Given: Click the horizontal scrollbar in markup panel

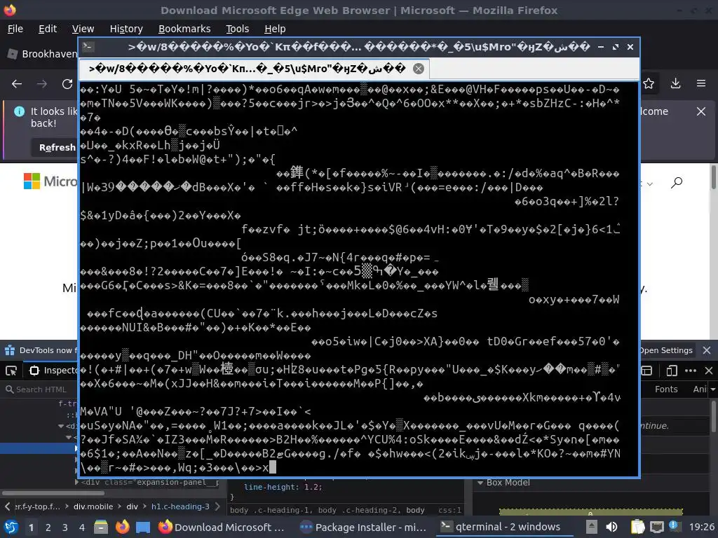Looking at the screenshot, I should pyautogui.click(x=53, y=493).
